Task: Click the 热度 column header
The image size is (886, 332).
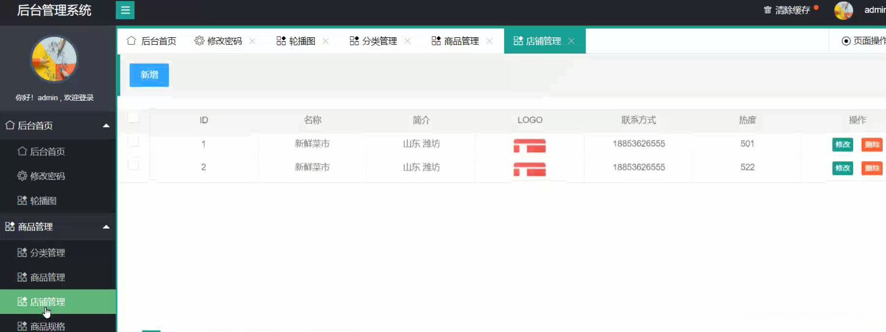Action: (x=747, y=120)
